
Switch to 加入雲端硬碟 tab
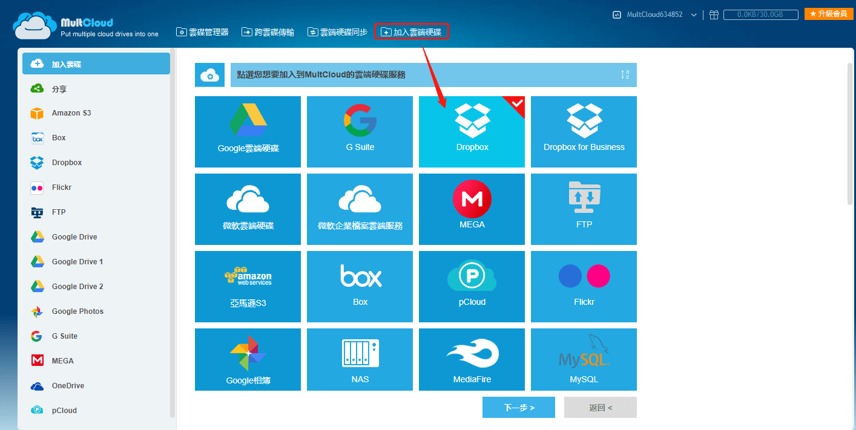point(411,32)
